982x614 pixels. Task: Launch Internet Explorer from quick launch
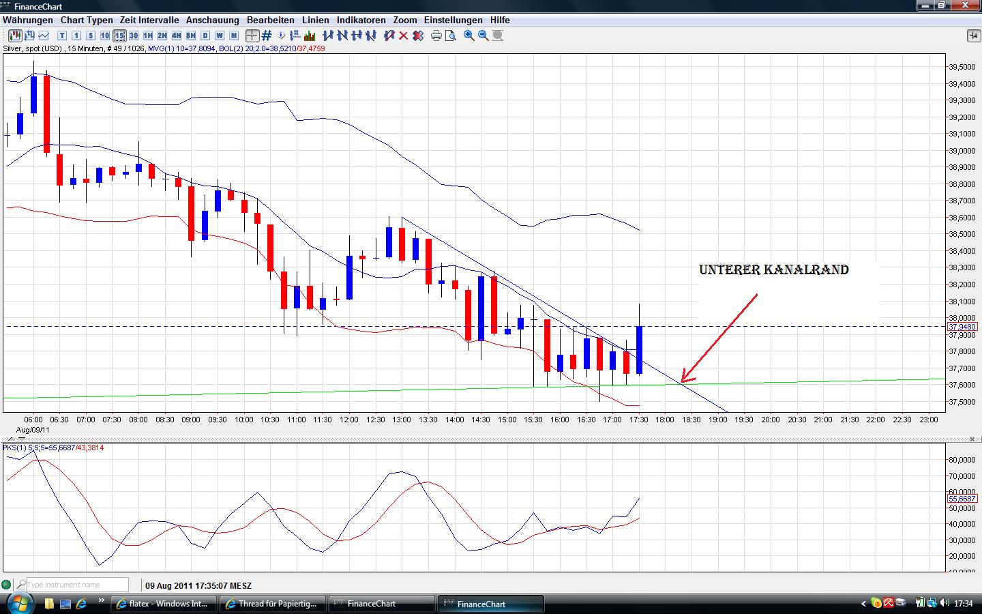[82, 604]
